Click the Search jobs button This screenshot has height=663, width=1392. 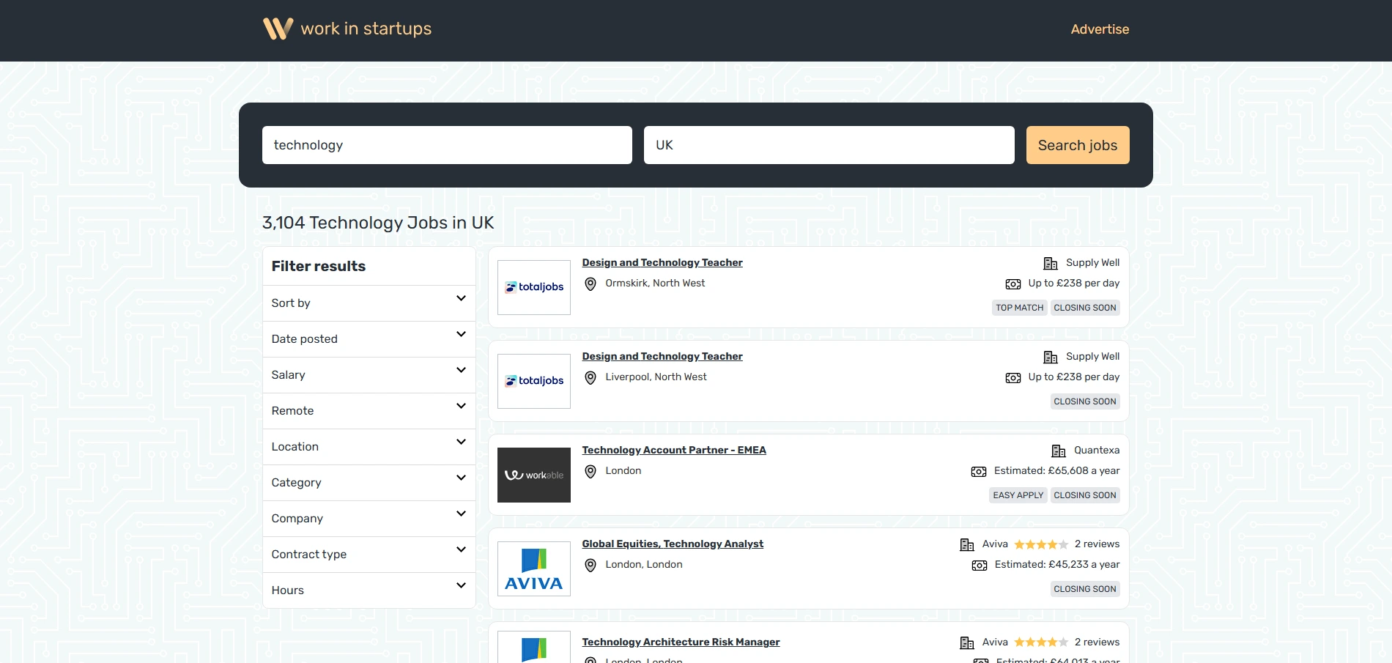1078,145
